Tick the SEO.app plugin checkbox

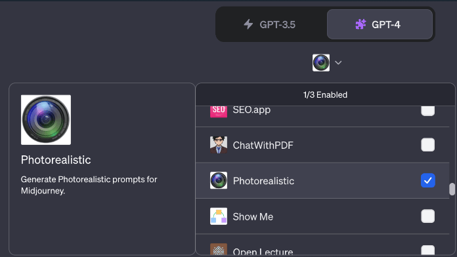[x=427, y=111]
